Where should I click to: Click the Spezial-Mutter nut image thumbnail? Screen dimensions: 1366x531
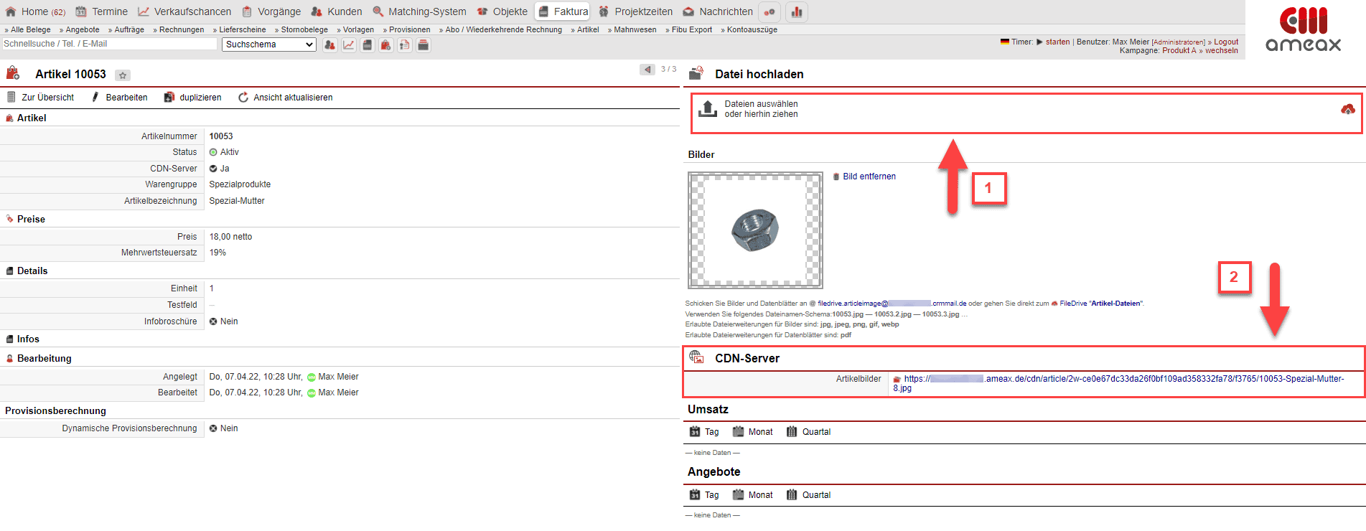[x=755, y=230]
